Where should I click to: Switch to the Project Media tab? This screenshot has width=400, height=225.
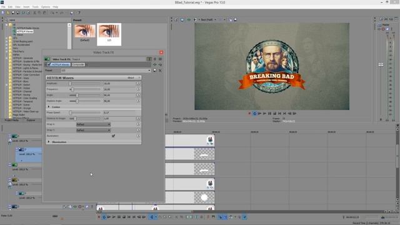tap(12, 120)
